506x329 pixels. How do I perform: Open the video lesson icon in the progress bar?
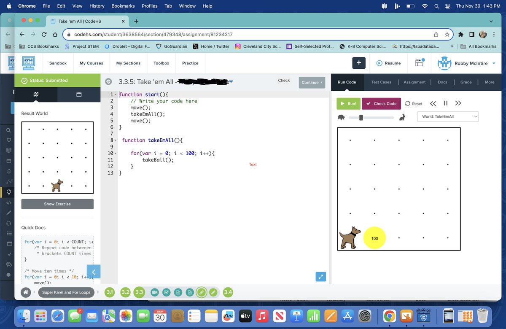click(x=155, y=292)
